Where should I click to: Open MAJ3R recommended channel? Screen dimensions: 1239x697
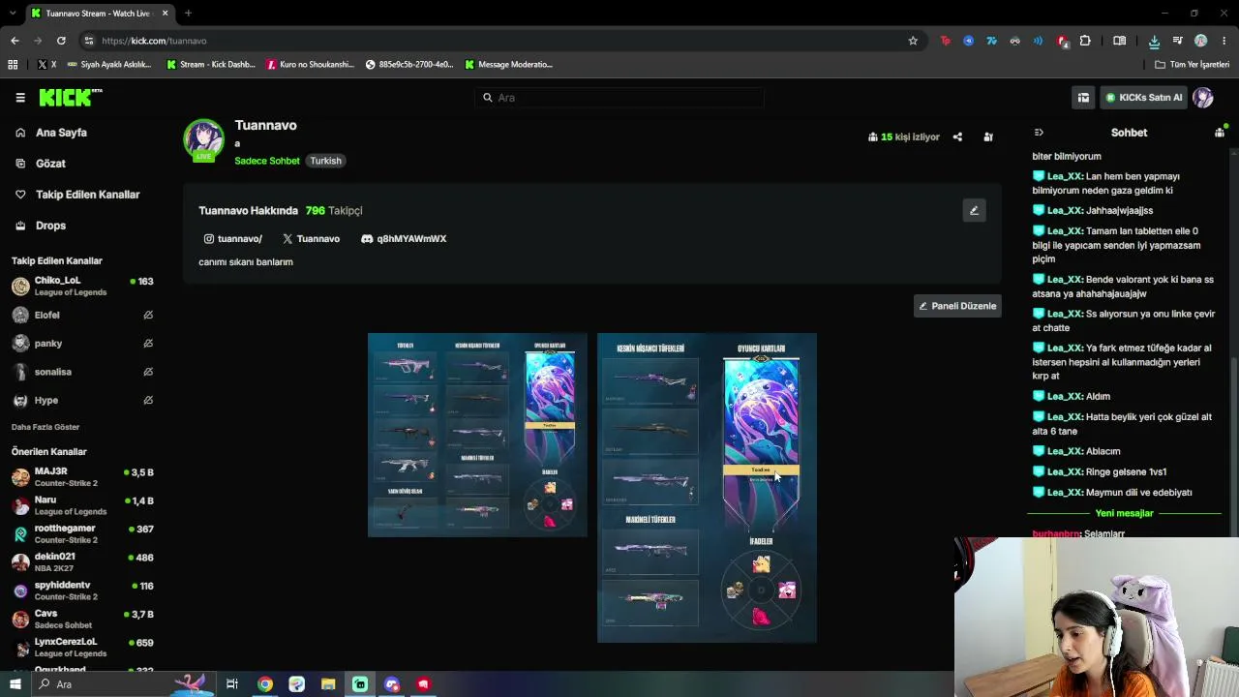(82, 477)
